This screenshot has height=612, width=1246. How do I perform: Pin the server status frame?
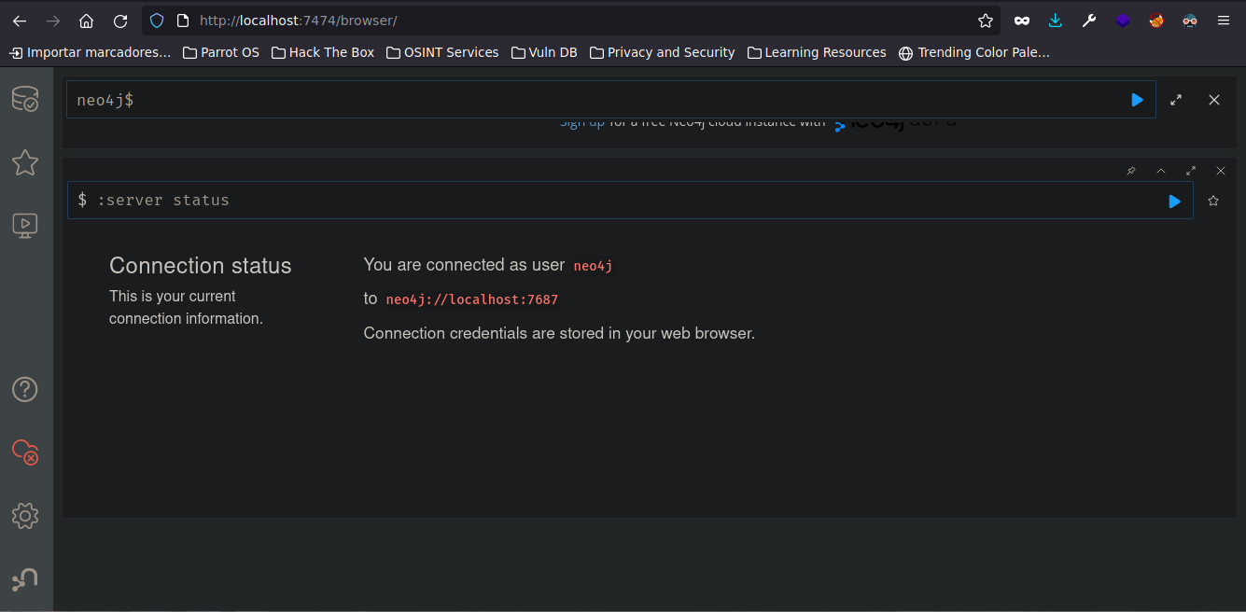(1131, 171)
